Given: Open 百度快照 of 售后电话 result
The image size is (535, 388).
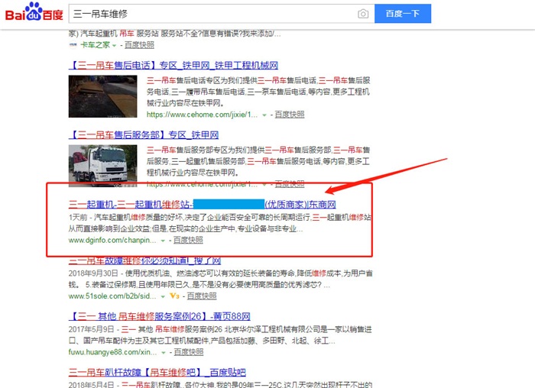Looking at the screenshot, I should pyautogui.click(x=290, y=115).
